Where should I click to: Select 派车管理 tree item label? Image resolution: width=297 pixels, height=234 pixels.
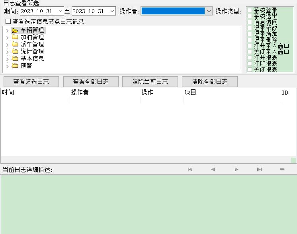32,44
